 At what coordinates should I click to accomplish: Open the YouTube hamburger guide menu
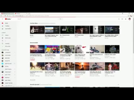3,19
